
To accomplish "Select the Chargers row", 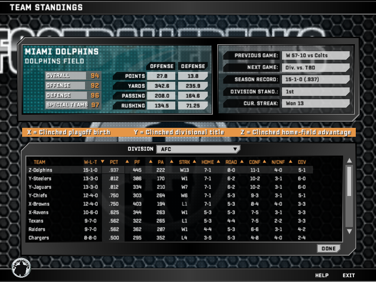I will pos(170,238).
